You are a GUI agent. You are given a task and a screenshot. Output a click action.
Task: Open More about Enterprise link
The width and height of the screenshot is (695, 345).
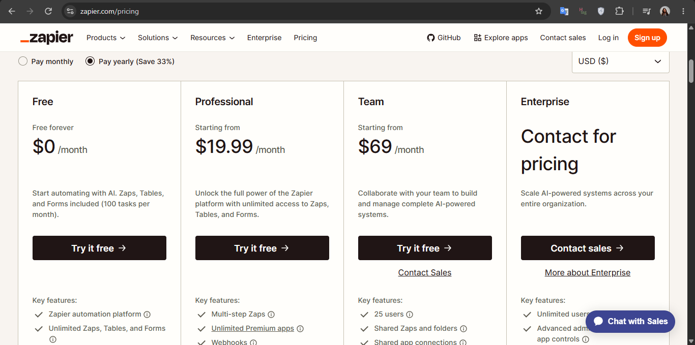588,273
